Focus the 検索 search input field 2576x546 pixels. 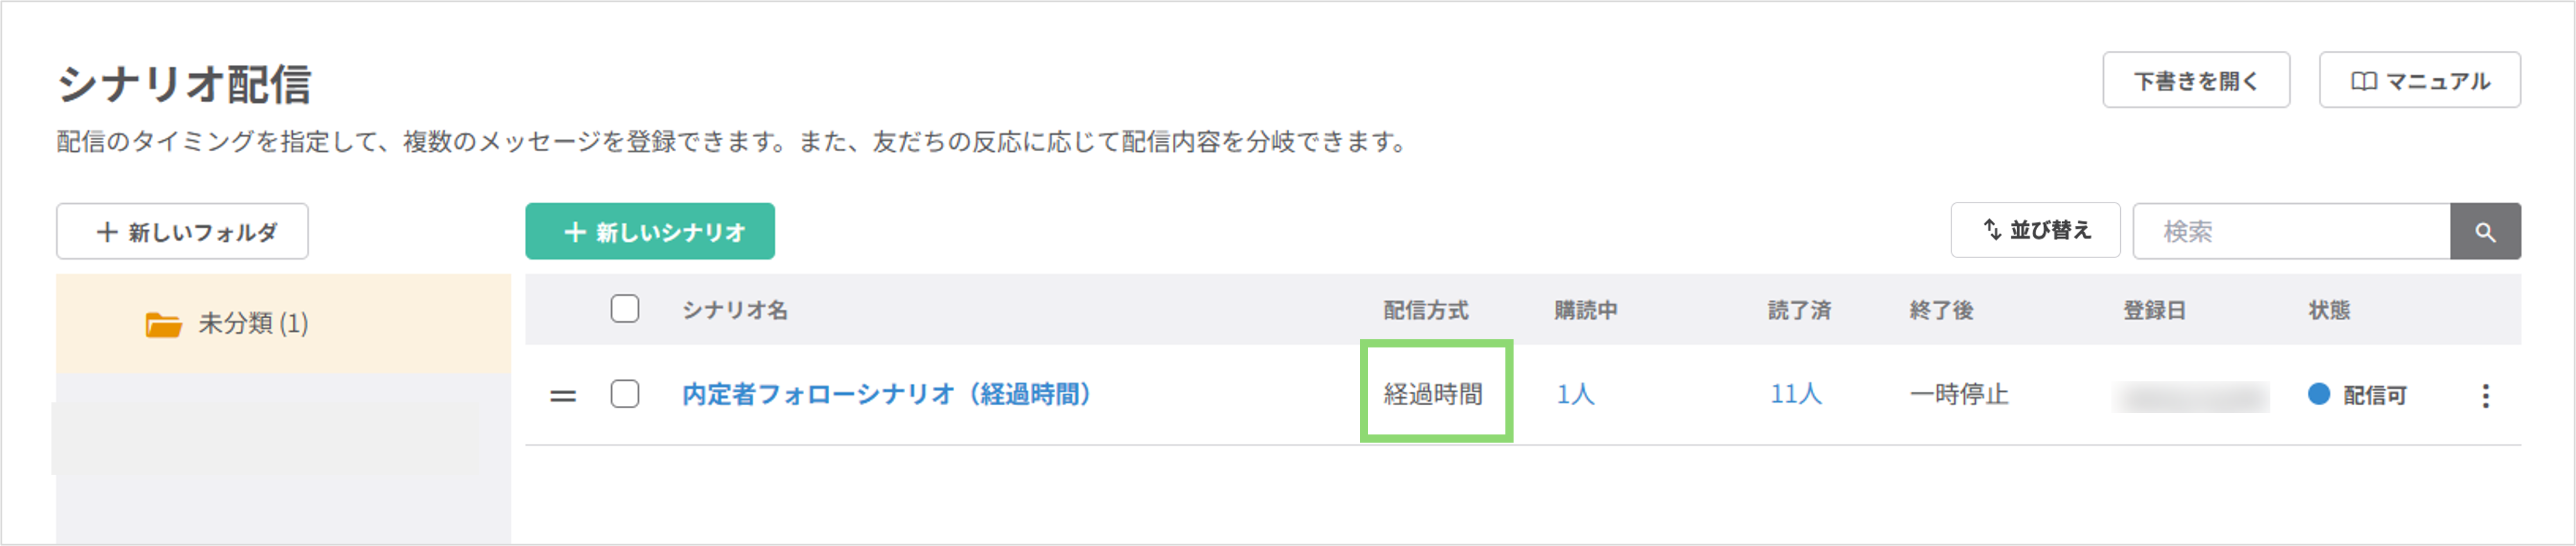[2291, 232]
